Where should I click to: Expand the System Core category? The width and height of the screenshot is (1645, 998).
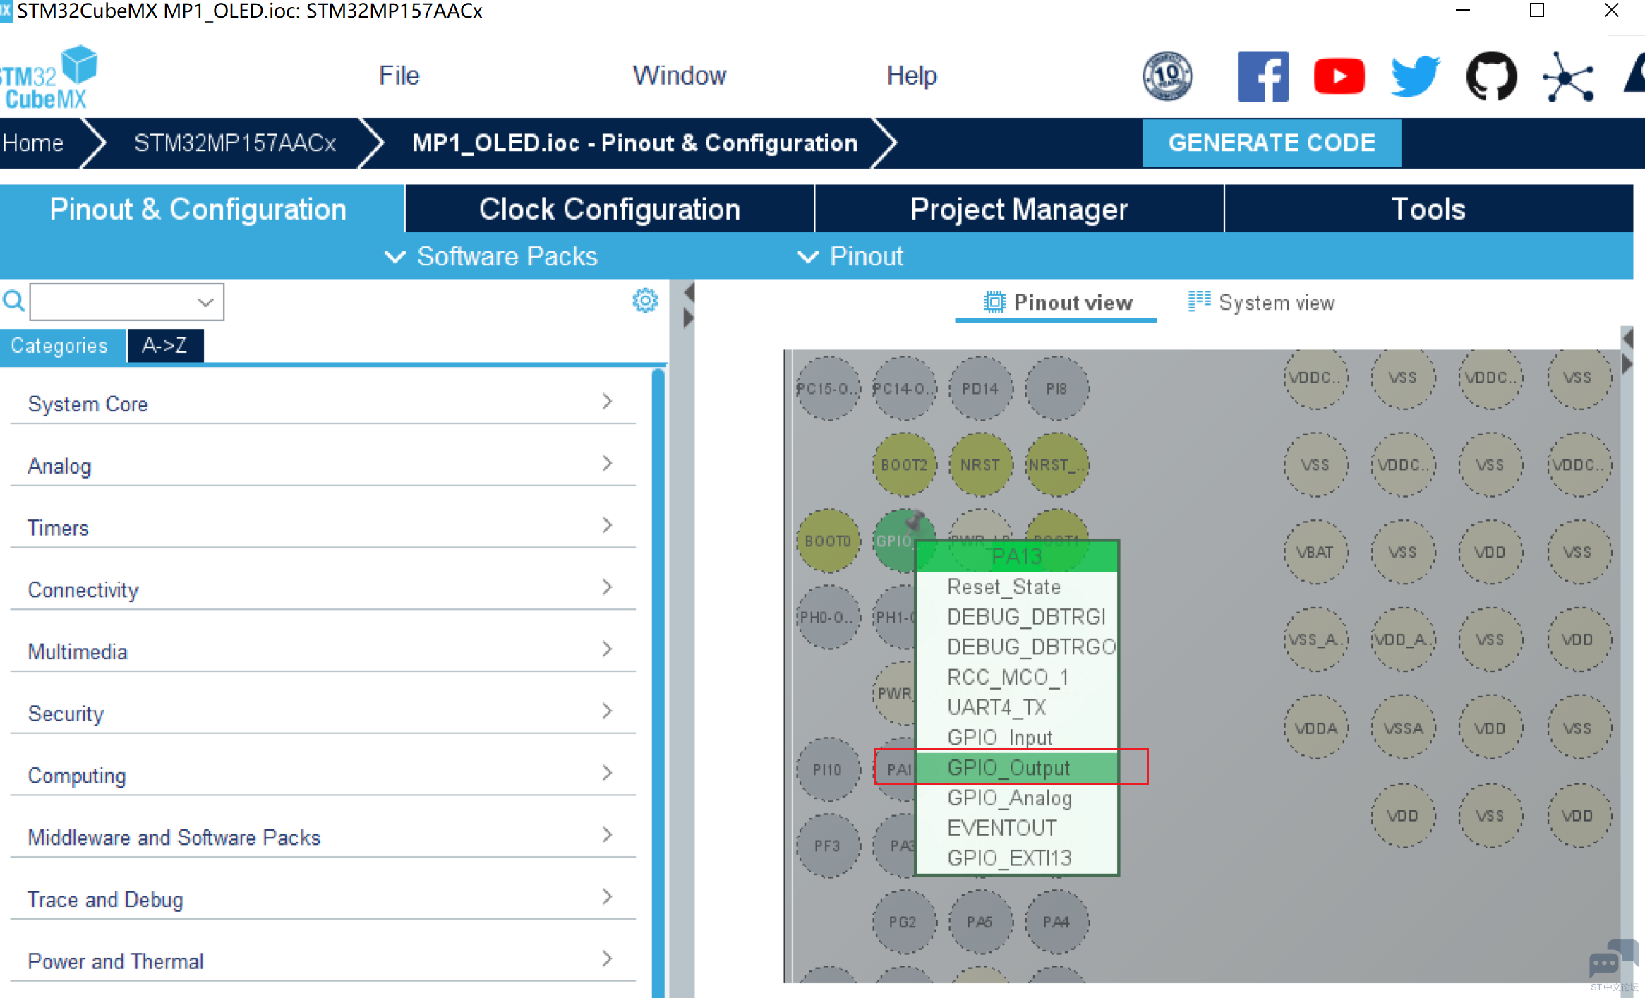pyautogui.click(x=323, y=404)
